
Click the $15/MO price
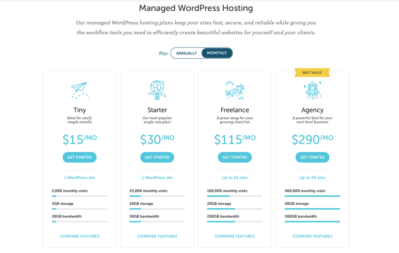pos(79,139)
